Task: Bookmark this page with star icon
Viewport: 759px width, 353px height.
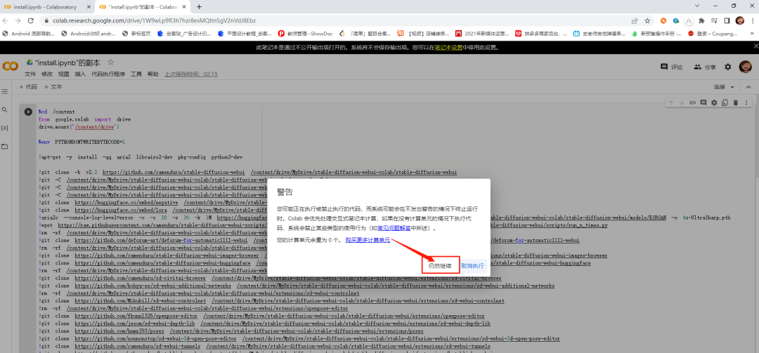Action: point(647,21)
